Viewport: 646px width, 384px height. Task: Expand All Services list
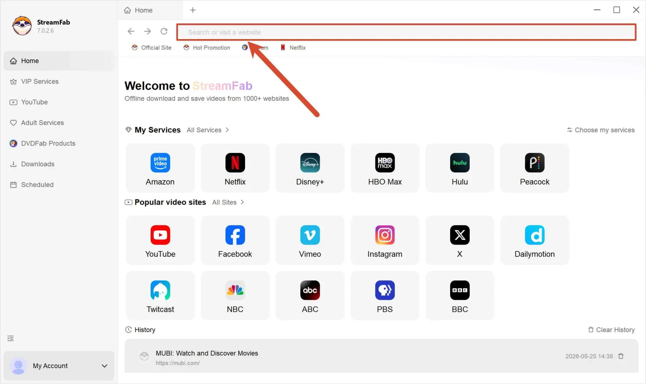click(208, 130)
